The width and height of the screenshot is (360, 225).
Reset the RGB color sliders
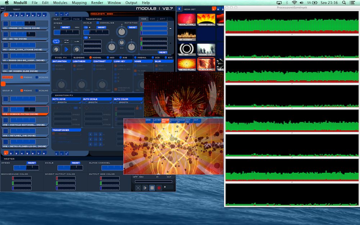point(163,52)
